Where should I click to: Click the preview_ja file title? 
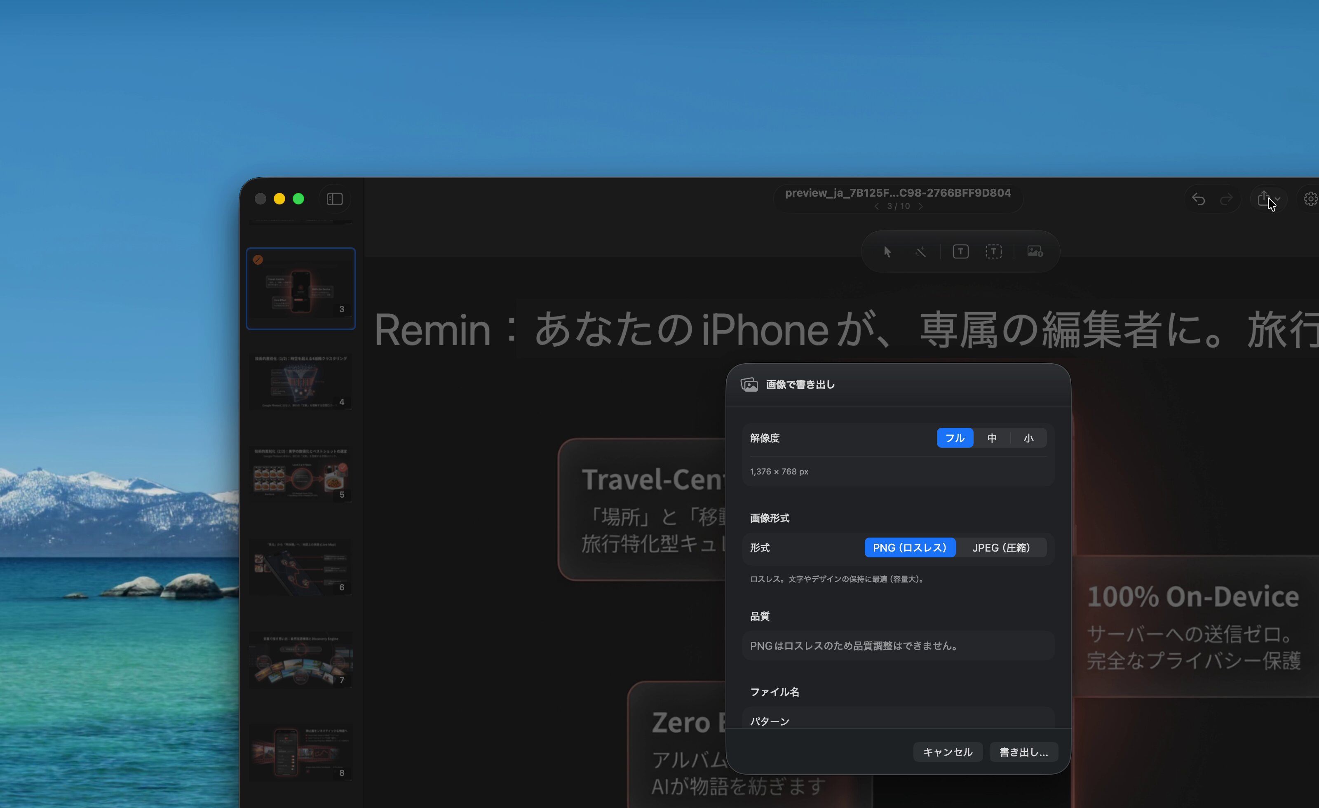(898, 193)
